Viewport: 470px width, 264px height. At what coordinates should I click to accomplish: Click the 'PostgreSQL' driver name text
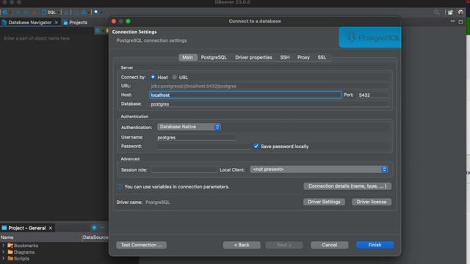(158, 202)
